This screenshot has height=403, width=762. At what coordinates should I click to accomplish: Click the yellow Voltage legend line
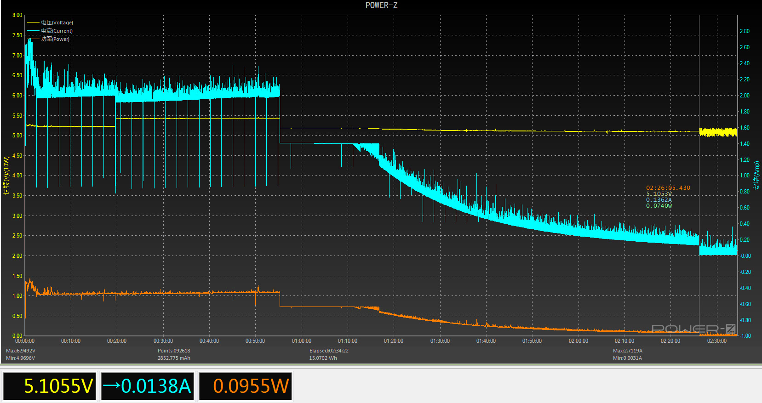tap(33, 23)
